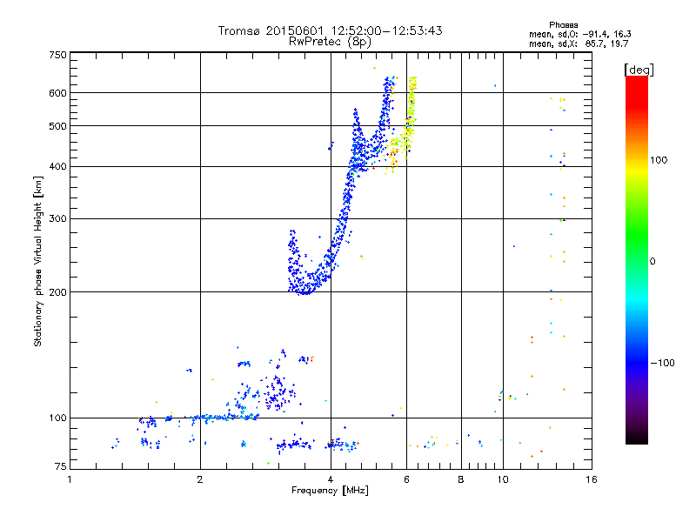Click the plot title "Tromsø 20150601 12:52:00-12:53:43"
Screen dimensions: 696x522
click(x=330, y=30)
